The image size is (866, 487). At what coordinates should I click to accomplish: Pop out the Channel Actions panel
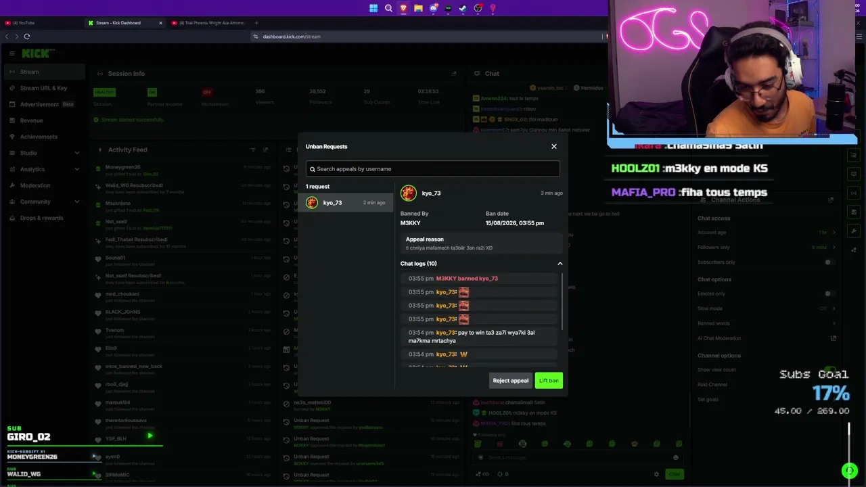point(831,200)
